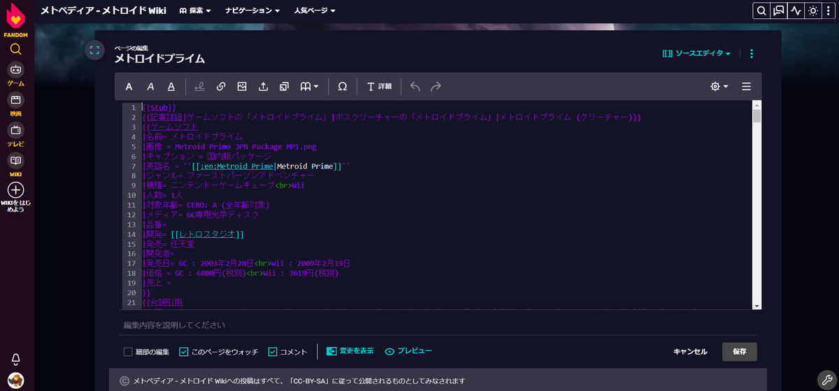839x391 pixels.
Task: Open editor settings gear dropdown
Action: tap(719, 87)
